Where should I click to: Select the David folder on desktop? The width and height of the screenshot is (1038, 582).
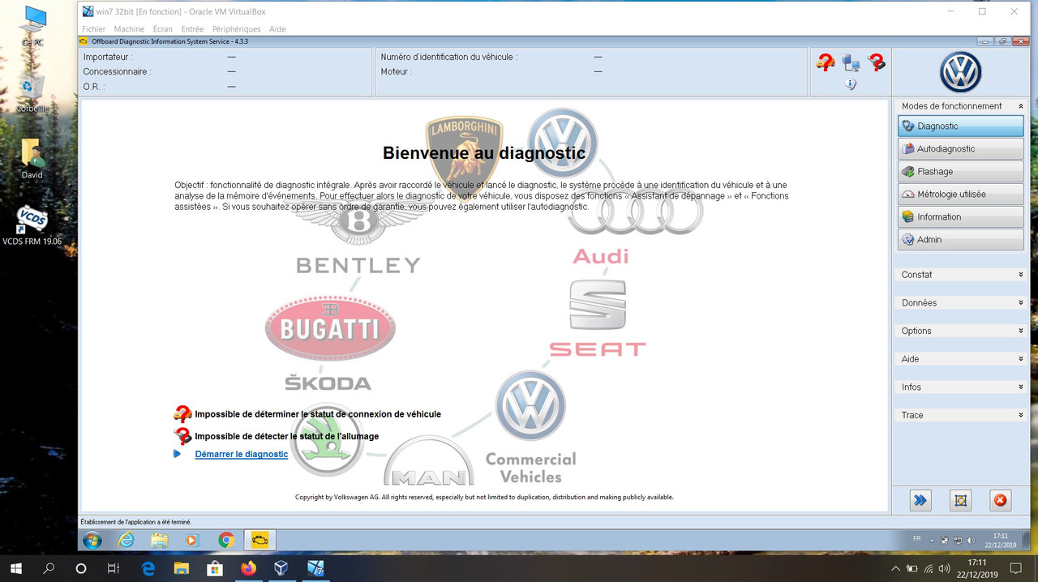point(32,159)
